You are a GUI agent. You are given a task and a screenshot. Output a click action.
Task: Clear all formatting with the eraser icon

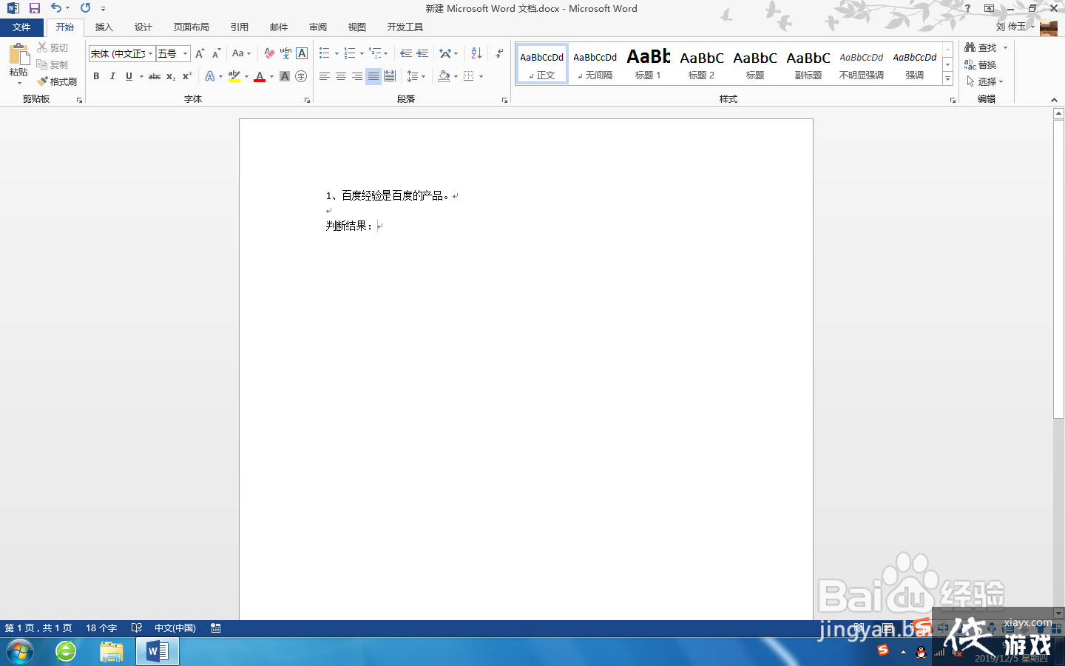tap(269, 53)
